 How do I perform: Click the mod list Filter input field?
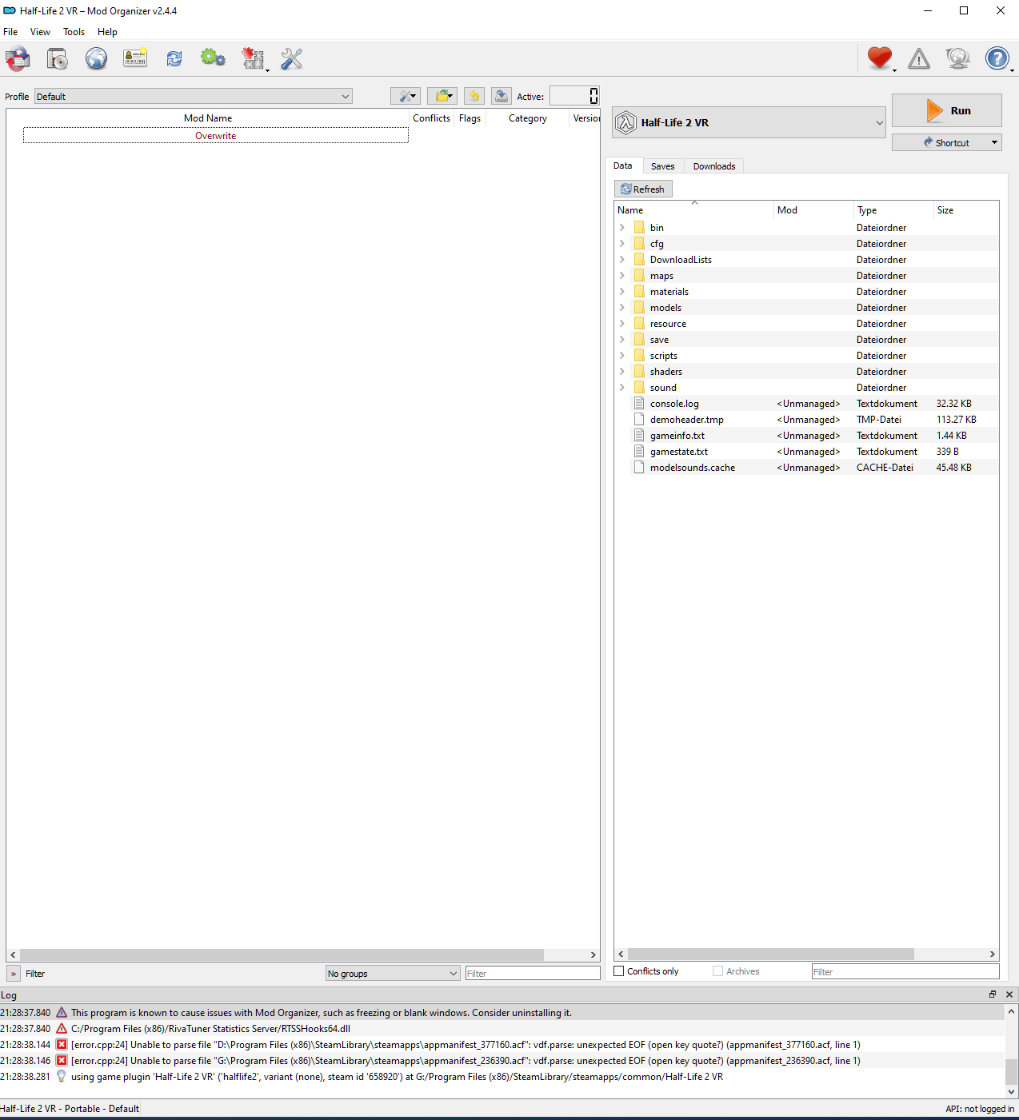click(x=533, y=973)
